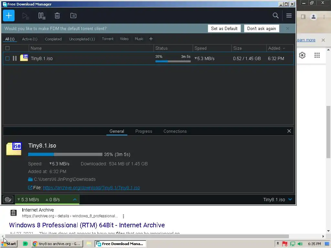Dismiss the default torrent client banner
The image size is (331, 248).
(x=287, y=28)
